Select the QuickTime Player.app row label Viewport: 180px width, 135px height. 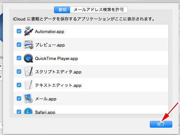(x=57, y=59)
